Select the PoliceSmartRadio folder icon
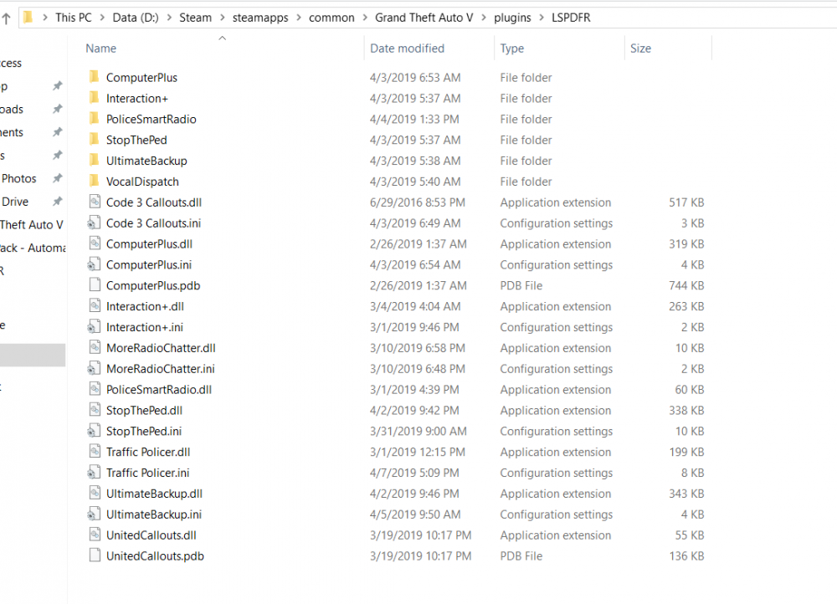 (x=94, y=119)
